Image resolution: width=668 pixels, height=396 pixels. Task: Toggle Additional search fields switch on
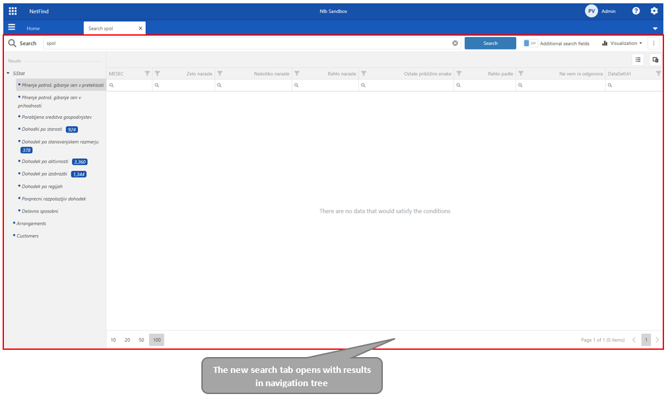click(529, 44)
